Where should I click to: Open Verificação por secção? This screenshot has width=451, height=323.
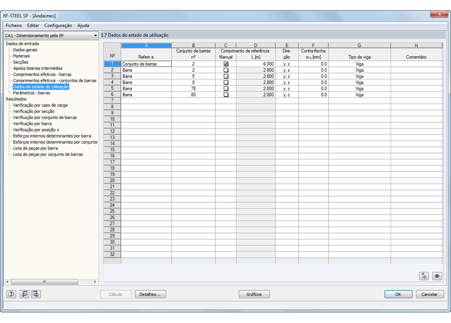coord(33,111)
